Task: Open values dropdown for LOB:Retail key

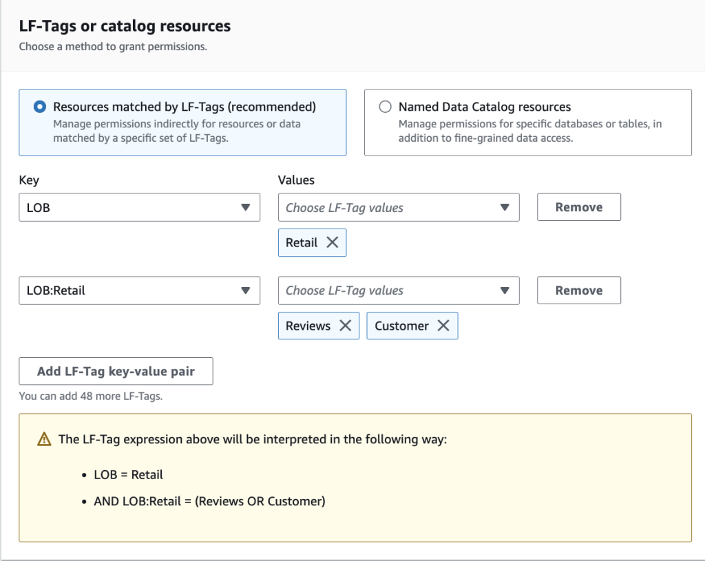Action: tap(398, 290)
